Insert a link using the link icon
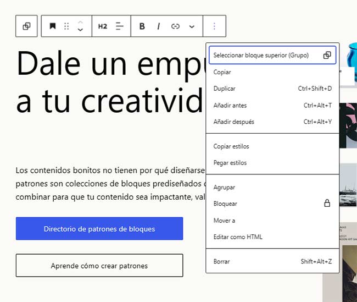Viewport: 357px width, 302px height. (x=175, y=26)
